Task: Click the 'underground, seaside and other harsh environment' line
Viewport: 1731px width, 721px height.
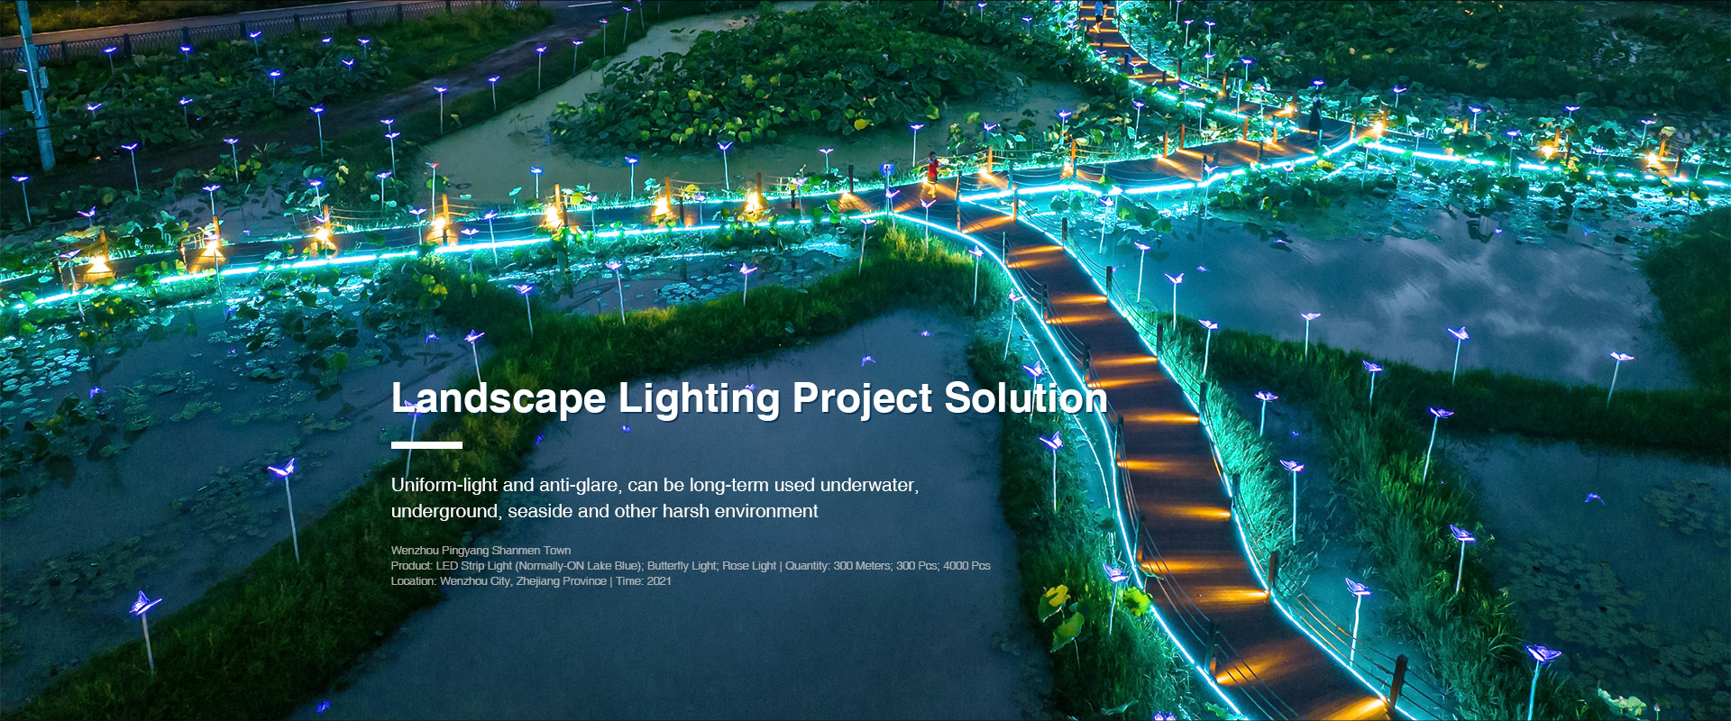Action: tap(604, 511)
